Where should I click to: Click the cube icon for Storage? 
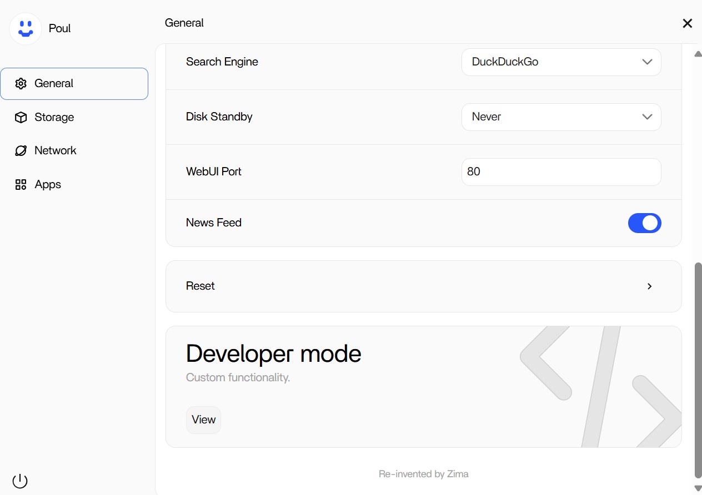pyautogui.click(x=21, y=118)
